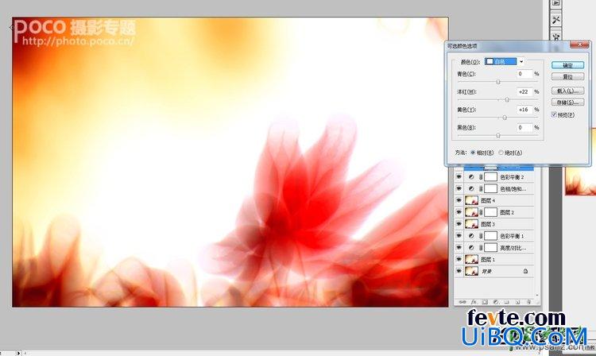Close the Selective Color dialog
The height and width of the screenshot is (356, 596).
pos(579,44)
